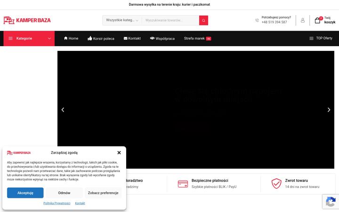Decline cookies with Odmów button
The height and width of the screenshot is (212, 339).
(64, 193)
